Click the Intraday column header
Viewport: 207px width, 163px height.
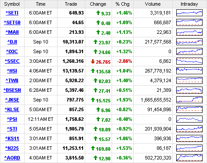coord(189,4)
